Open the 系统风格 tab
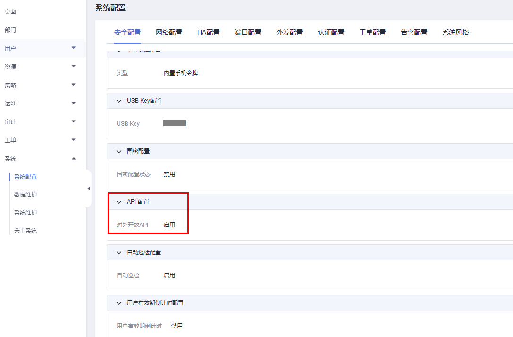Image resolution: width=513 pixels, height=337 pixels. (x=456, y=32)
